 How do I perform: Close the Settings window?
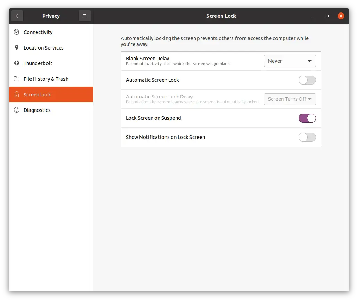pos(341,16)
